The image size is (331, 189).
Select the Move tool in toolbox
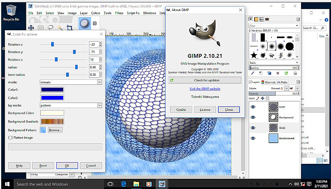[x=31, y=28]
